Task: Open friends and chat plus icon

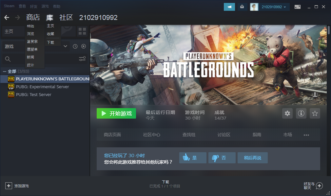Action: click(320, 186)
